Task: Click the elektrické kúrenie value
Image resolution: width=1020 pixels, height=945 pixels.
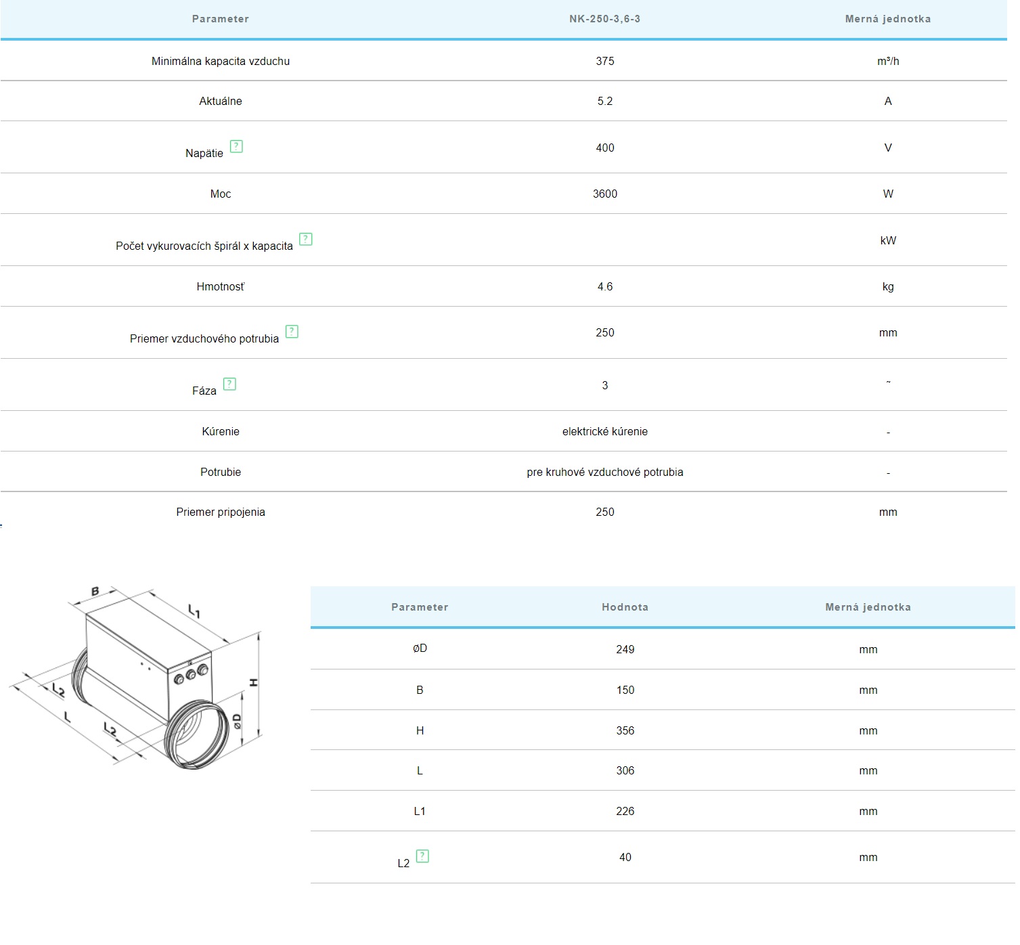Action: click(604, 431)
